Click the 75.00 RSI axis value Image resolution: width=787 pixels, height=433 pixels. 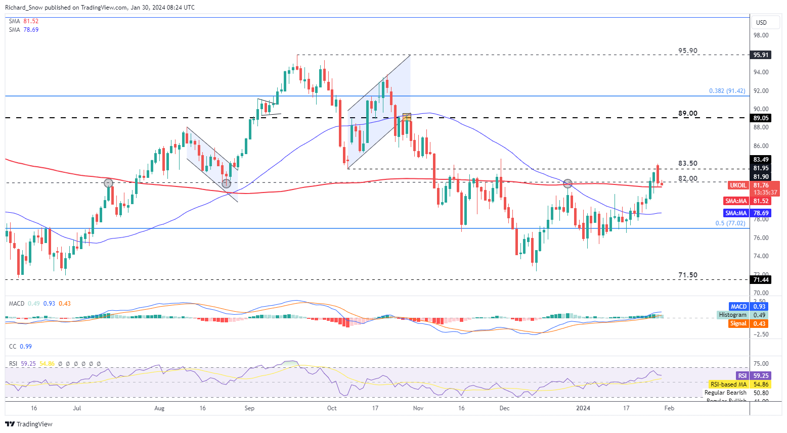[761, 364]
